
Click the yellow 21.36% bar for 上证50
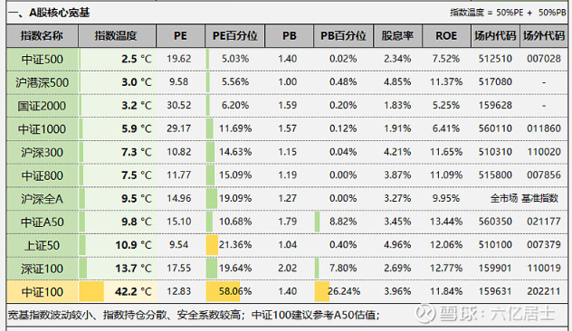pos(212,244)
